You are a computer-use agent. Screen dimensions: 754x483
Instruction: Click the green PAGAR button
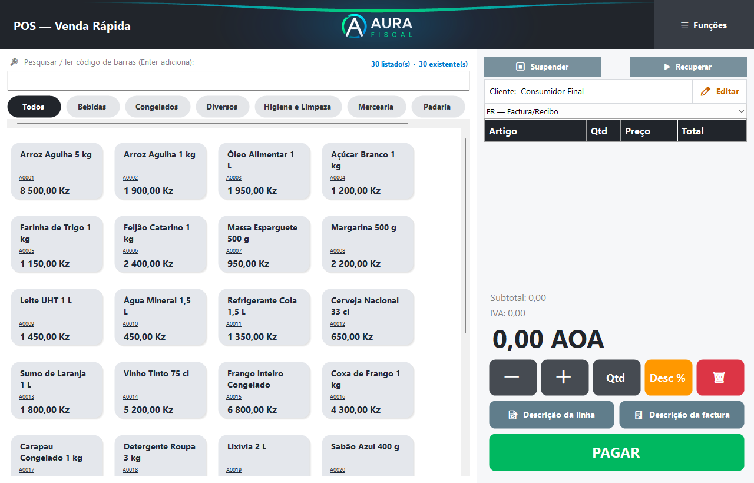(617, 452)
